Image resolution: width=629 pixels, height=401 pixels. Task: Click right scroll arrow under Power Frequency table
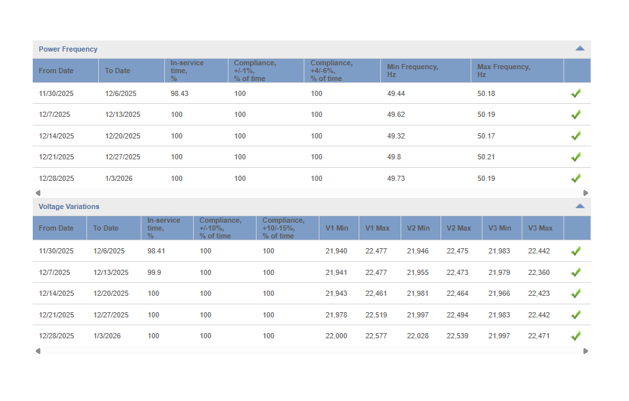(x=586, y=193)
